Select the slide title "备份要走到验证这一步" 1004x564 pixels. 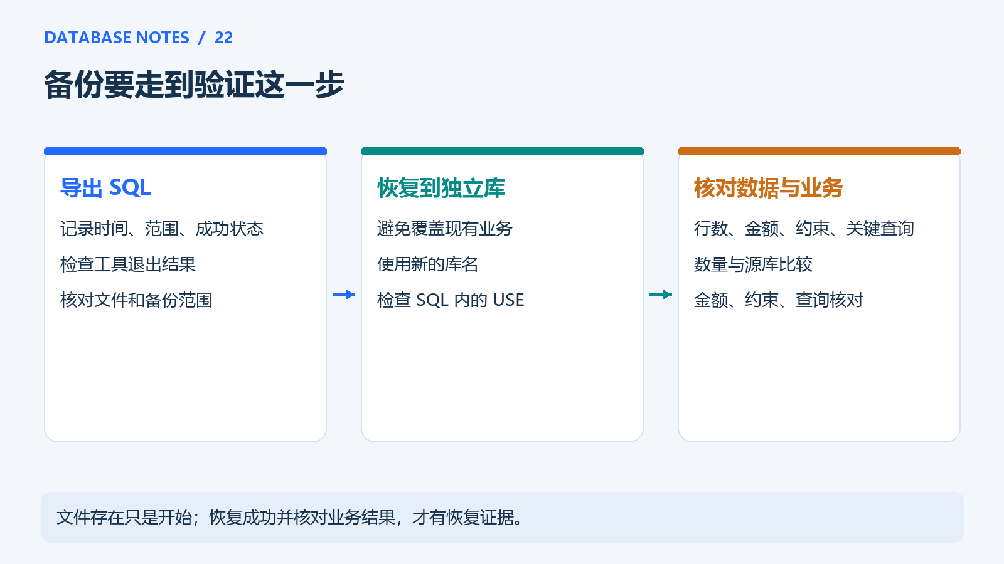click(195, 85)
